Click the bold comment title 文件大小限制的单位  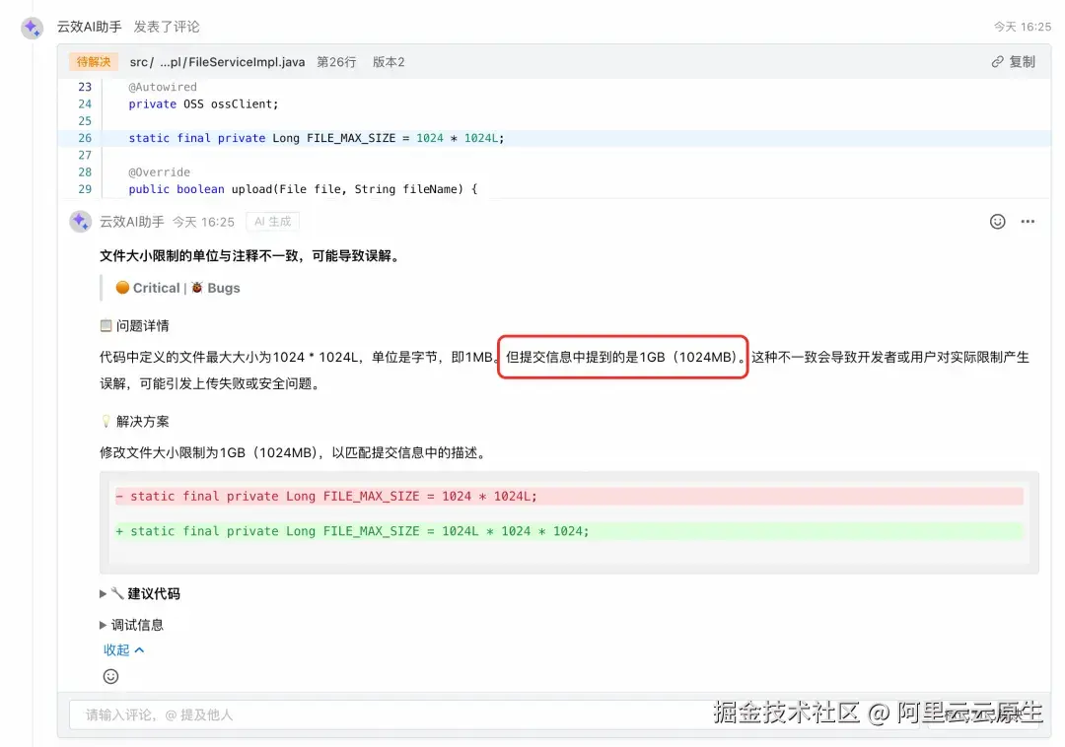tap(251, 256)
